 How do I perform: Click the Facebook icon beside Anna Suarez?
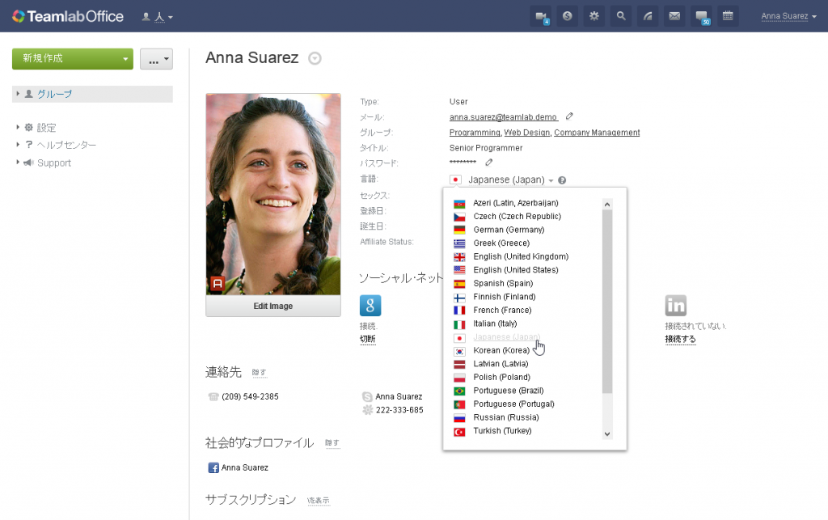click(213, 467)
